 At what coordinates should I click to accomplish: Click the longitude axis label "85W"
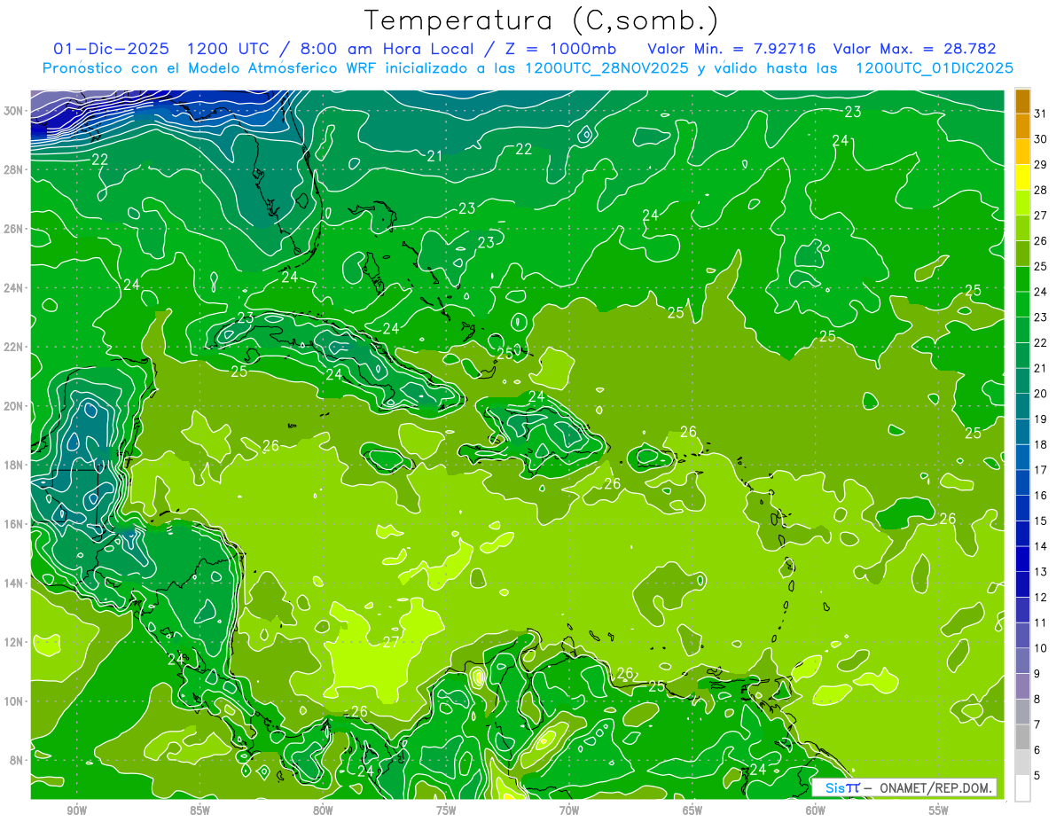tap(199, 810)
